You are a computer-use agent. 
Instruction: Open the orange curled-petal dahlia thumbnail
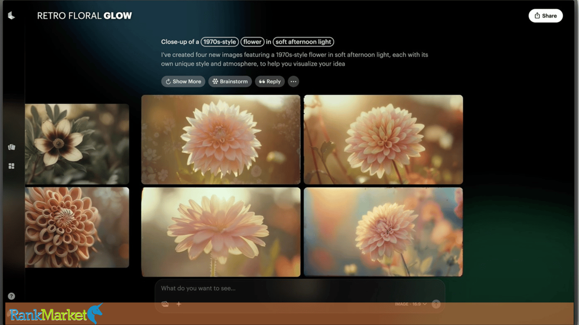77,227
